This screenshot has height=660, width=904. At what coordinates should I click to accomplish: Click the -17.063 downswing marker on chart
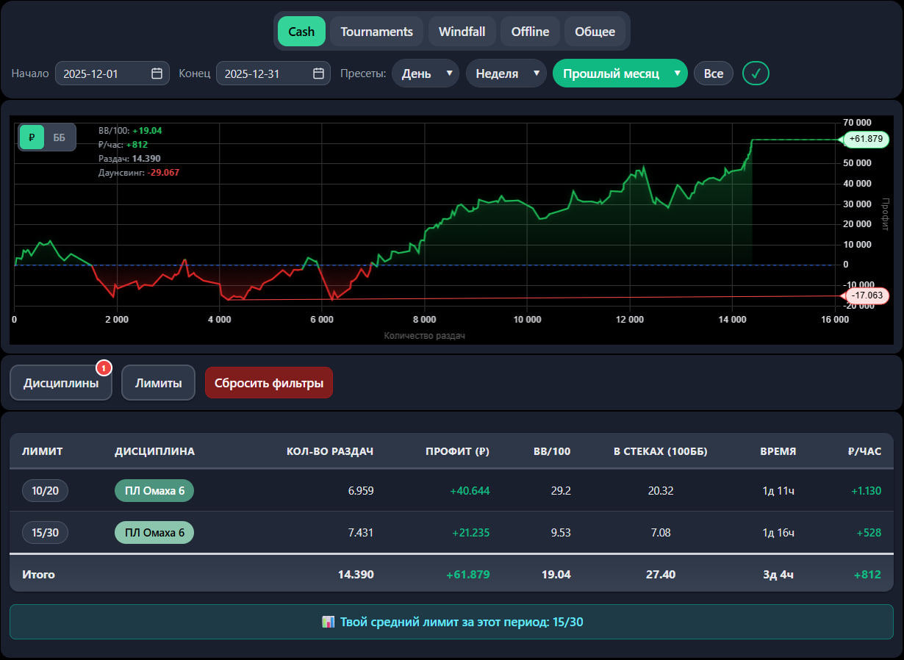tap(867, 295)
